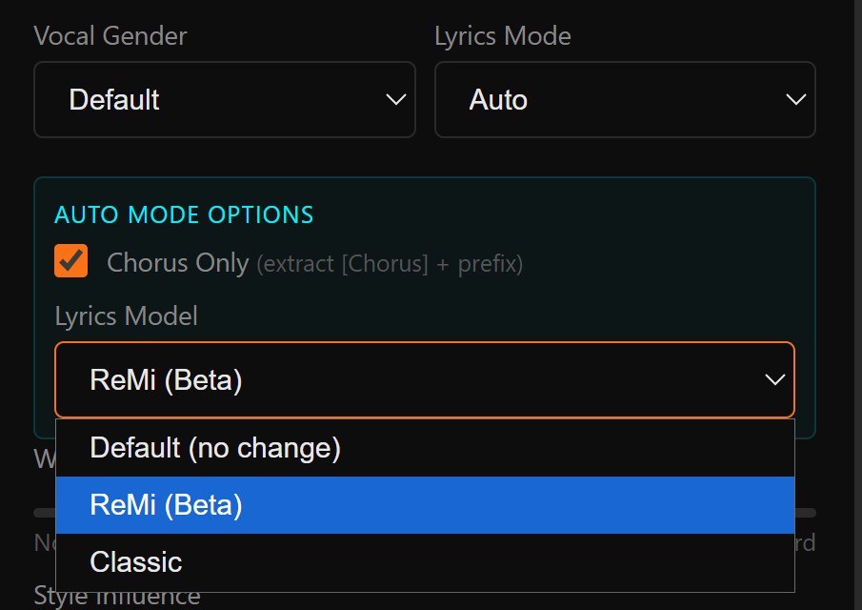Click the Lyrics Mode chevron arrow
Image resolution: width=862 pixels, height=610 pixels.
[x=796, y=99]
